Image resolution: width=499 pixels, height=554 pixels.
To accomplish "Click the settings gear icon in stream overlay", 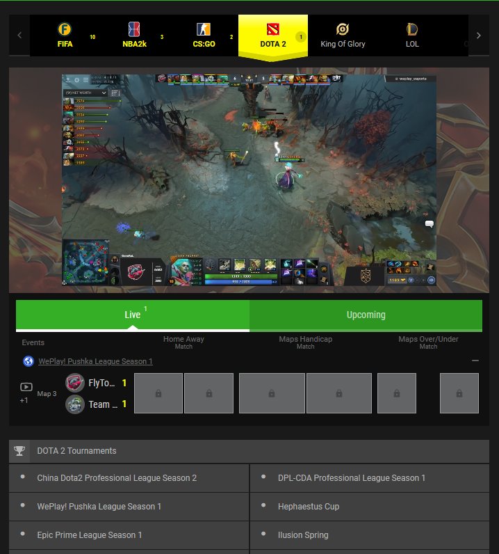I will click(76, 80).
